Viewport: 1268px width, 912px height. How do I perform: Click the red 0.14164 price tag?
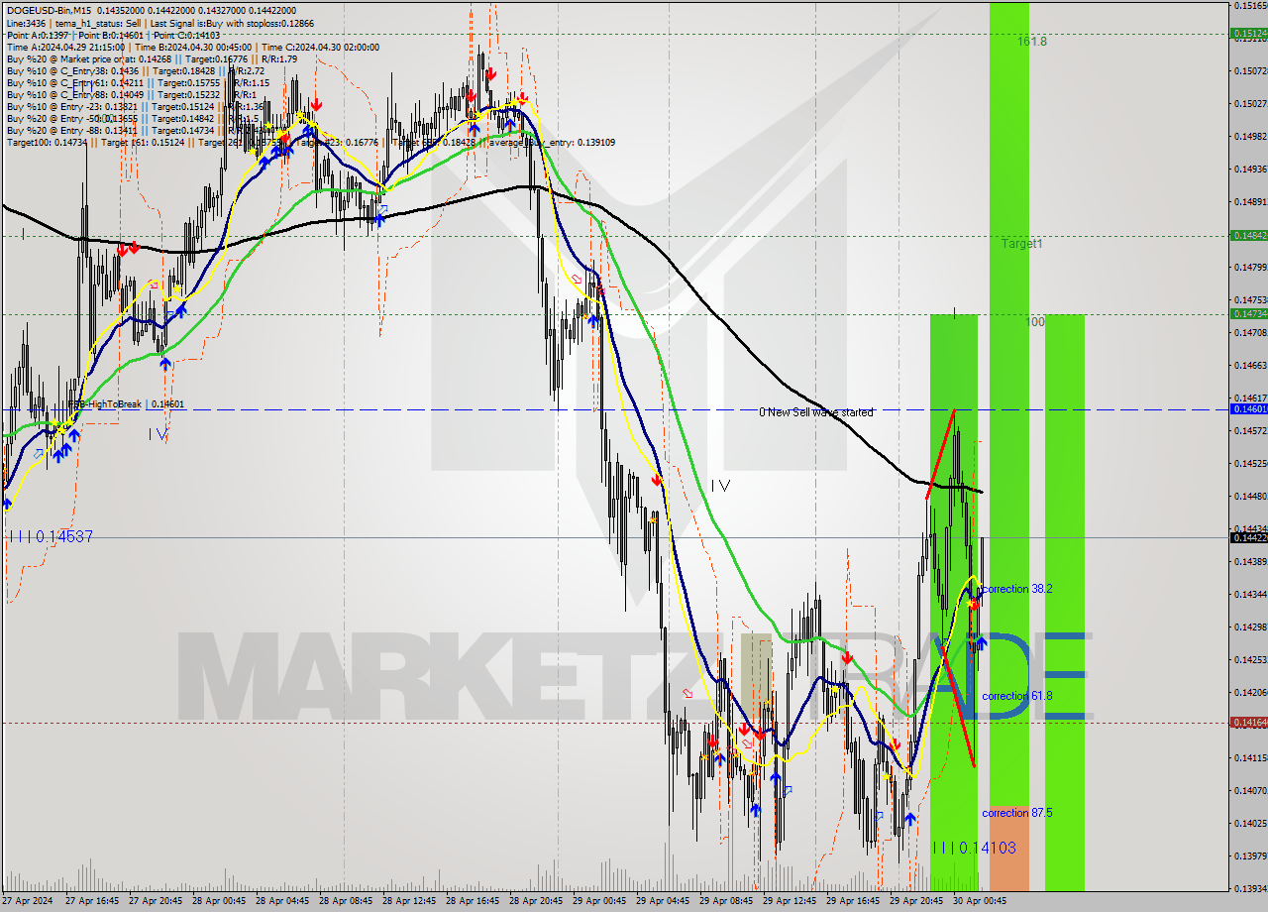[1248, 722]
